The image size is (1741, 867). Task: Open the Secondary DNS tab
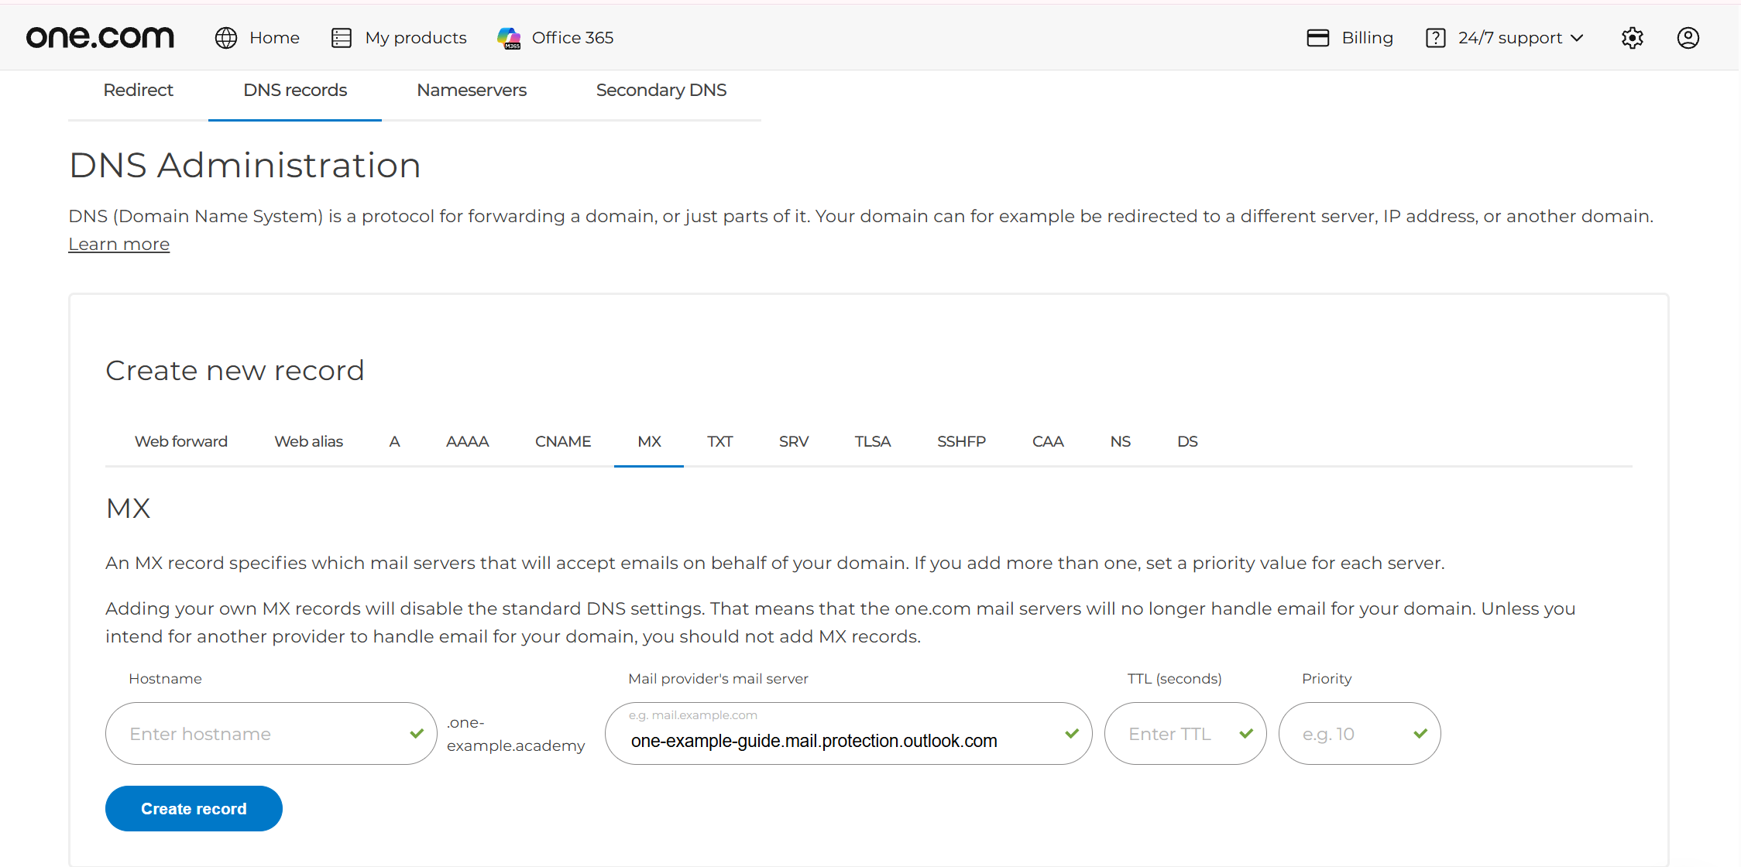pyautogui.click(x=661, y=91)
